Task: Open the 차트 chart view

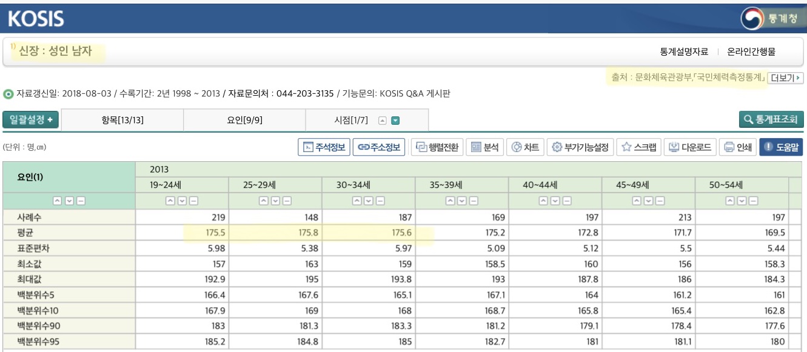Action: [525, 147]
